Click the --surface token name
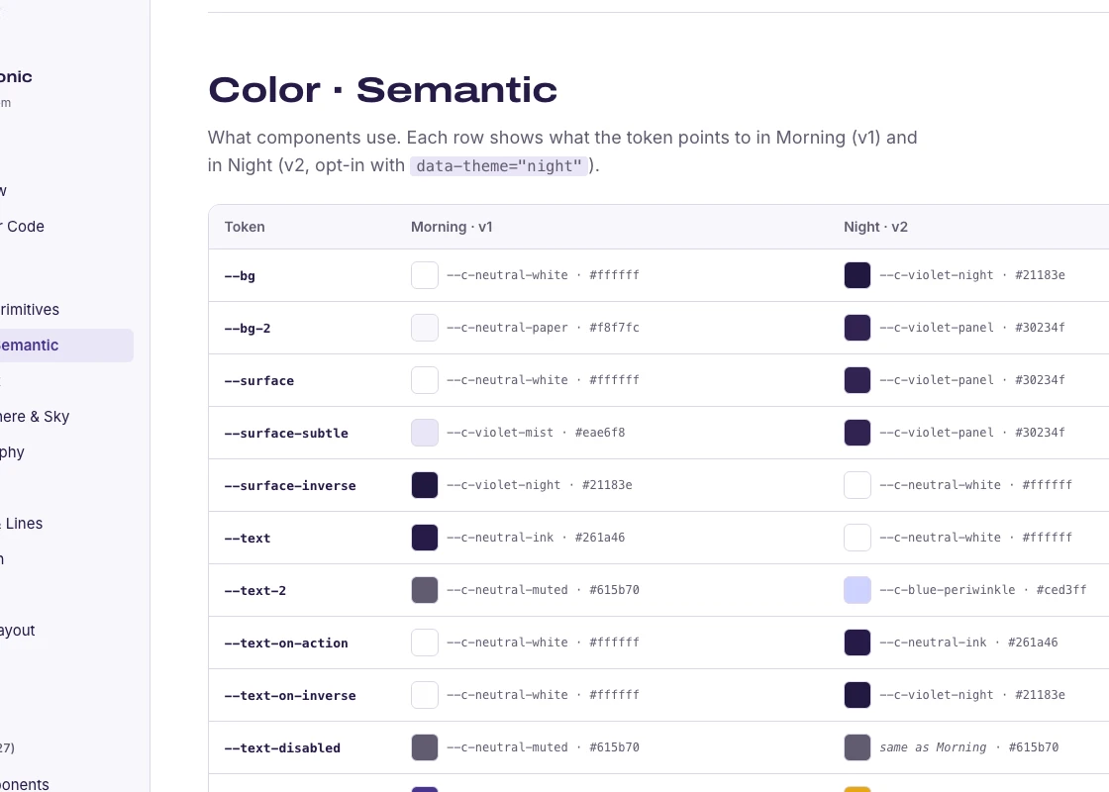The image size is (1109, 792). 258,380
